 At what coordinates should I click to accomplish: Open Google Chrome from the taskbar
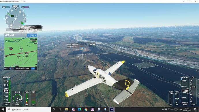[x=86, y=109]
